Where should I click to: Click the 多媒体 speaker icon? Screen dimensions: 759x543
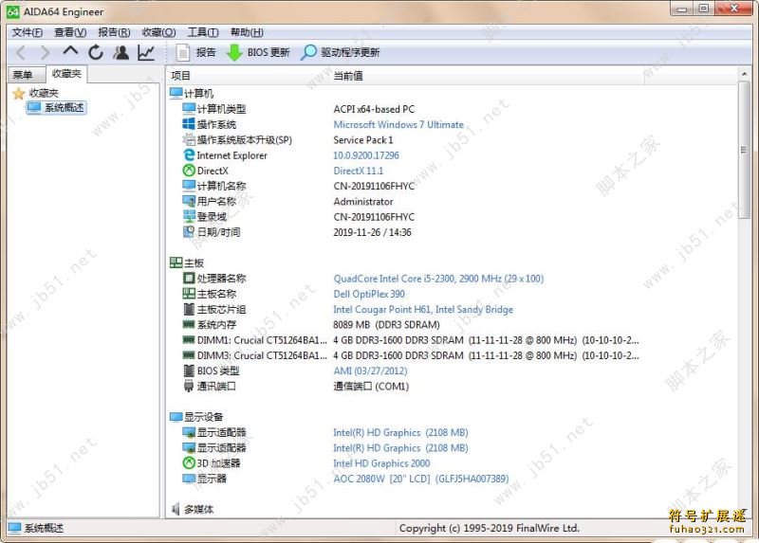pos(176,509)
